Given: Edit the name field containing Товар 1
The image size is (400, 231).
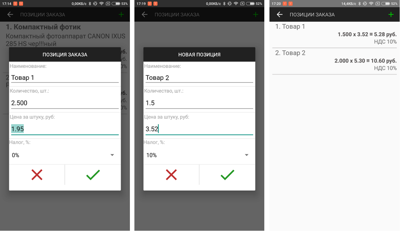Looking at the screenshot, I should tap(65, 78).
